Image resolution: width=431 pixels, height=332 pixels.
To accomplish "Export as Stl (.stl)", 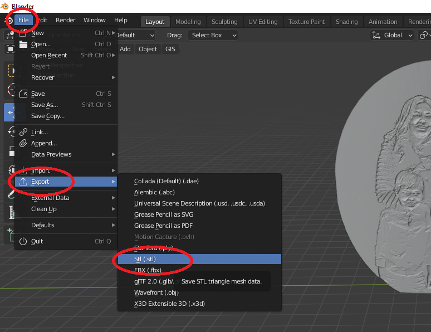I will (x=199, y=259).
